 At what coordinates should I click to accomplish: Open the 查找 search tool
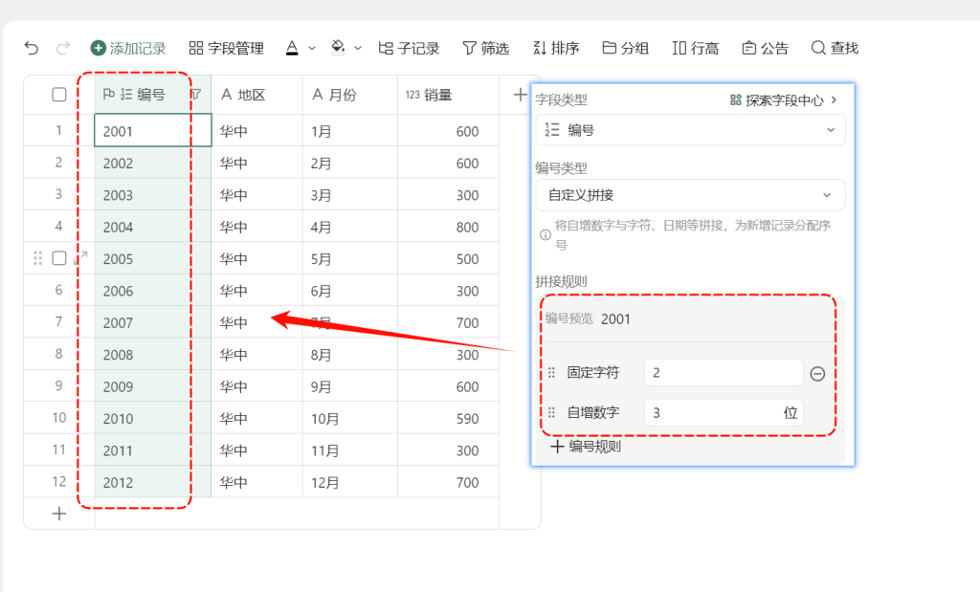click(x=835, y=48)
